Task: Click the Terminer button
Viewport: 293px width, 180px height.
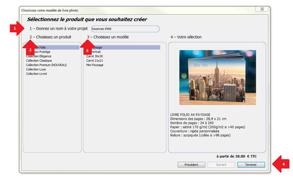Action: [251, 165]
